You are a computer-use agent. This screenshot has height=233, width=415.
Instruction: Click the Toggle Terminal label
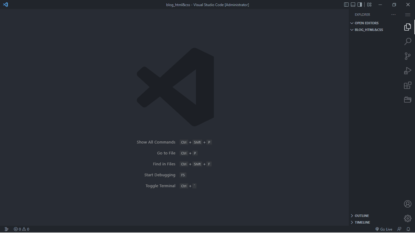160,186
